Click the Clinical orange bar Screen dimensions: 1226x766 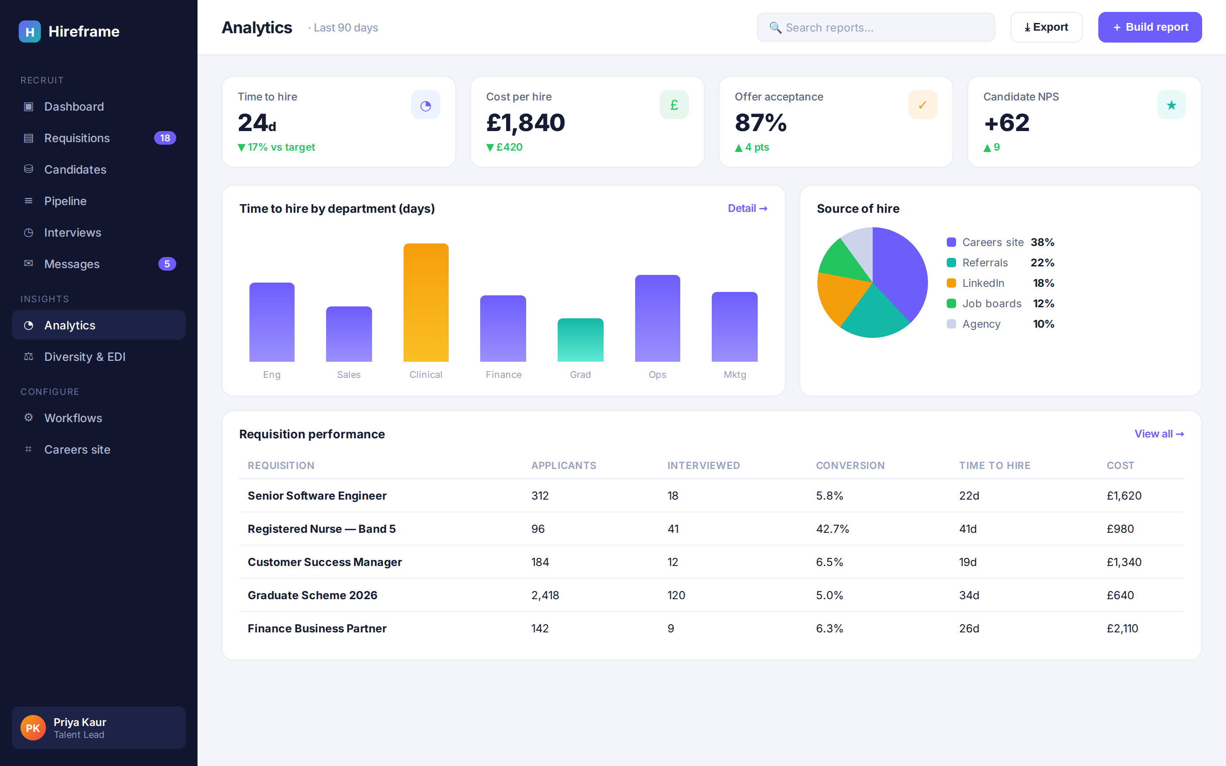426,303
